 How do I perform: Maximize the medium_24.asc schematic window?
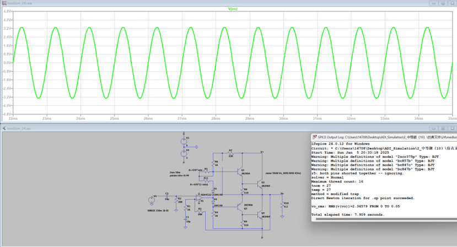click(443, 128)
